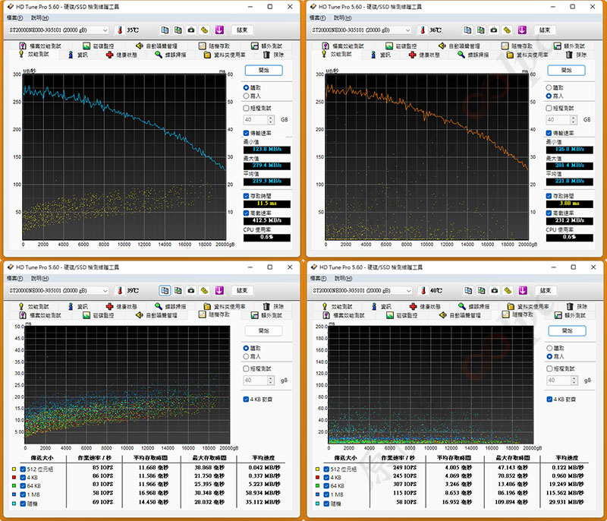Open 檔案 menu in 35°C window

point(14,17)
